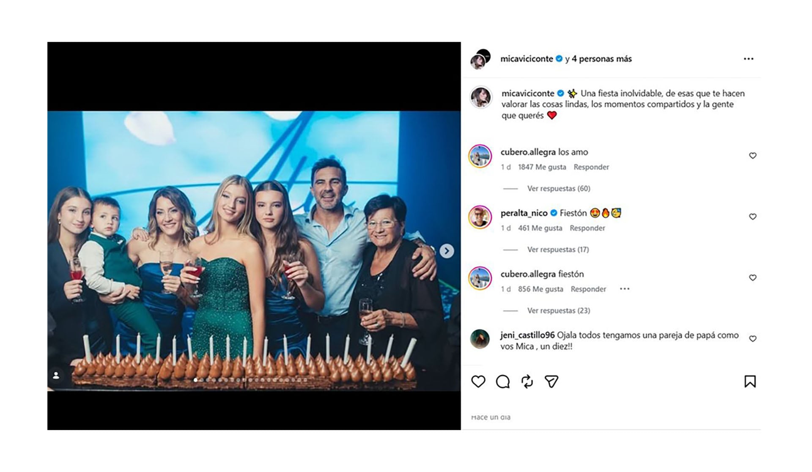Open post options three-dot menu
The width and height of the screenshot is (812, 472).
tap(748, 59)
